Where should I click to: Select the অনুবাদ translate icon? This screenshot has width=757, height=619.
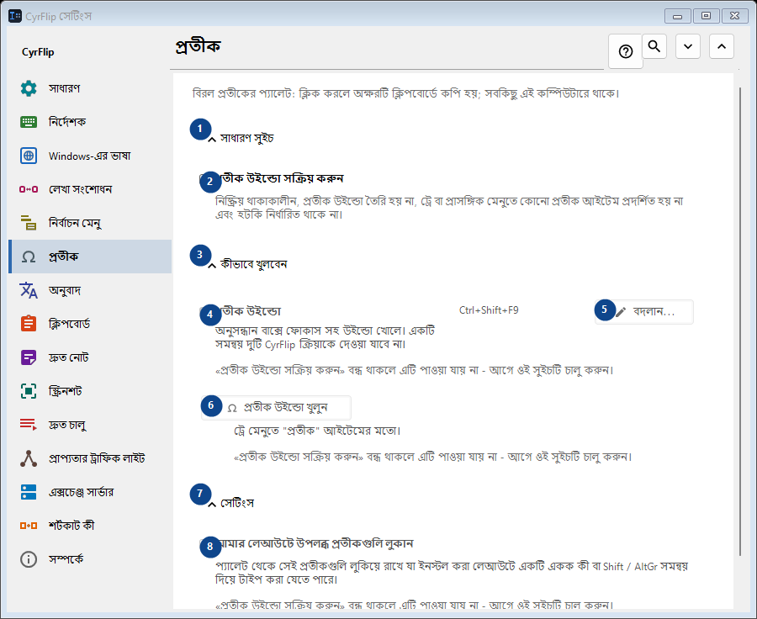click(29, 290)
